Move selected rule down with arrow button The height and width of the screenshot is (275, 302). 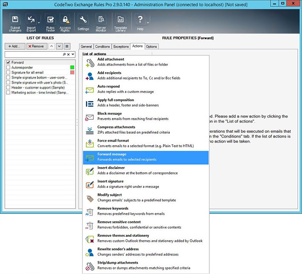click(x=59, y=46)
